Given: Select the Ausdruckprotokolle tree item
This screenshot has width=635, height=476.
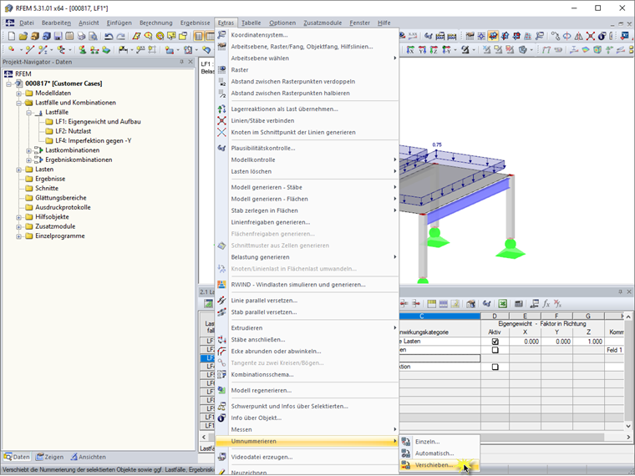Looking at the screenshot, I should pos(63,207).
